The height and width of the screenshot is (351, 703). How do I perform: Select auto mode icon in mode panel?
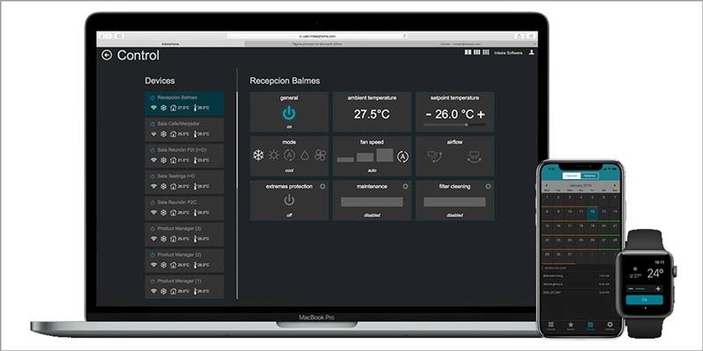point(289,155)
